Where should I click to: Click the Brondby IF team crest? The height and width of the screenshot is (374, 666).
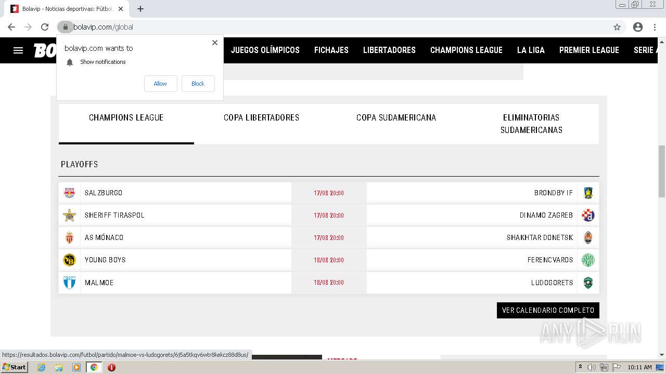(588, 193)
